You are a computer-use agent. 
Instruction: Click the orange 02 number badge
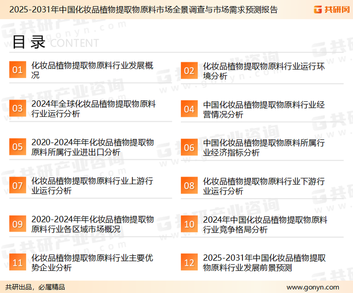[189, 71]
